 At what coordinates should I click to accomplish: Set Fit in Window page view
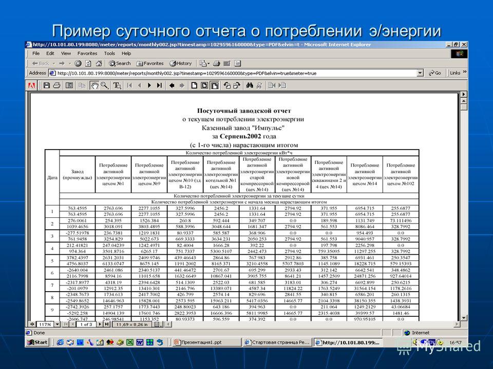tap(204, 86)
